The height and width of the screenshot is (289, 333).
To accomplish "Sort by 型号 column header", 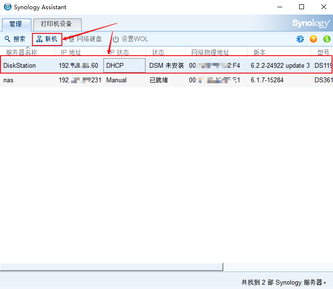I will (x=322, y=52).
